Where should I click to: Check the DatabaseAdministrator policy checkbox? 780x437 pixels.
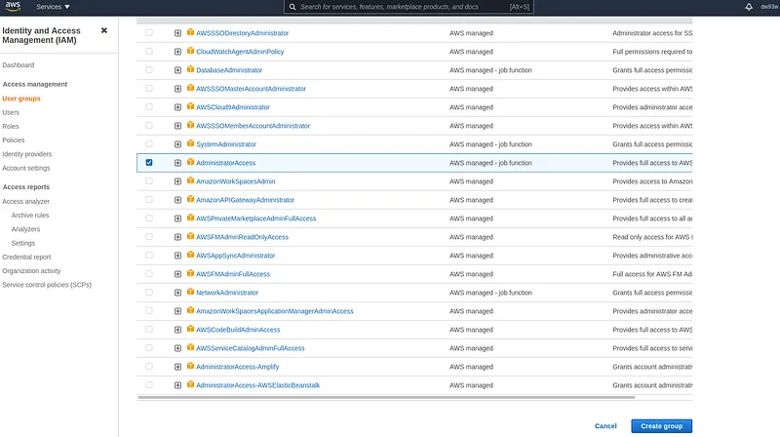[149, 69]
